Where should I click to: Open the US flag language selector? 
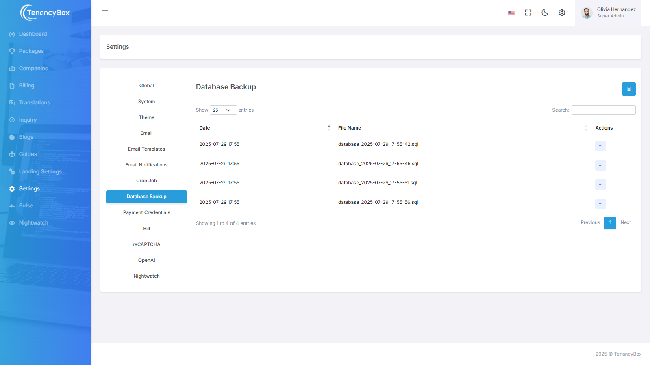point(511,13)
